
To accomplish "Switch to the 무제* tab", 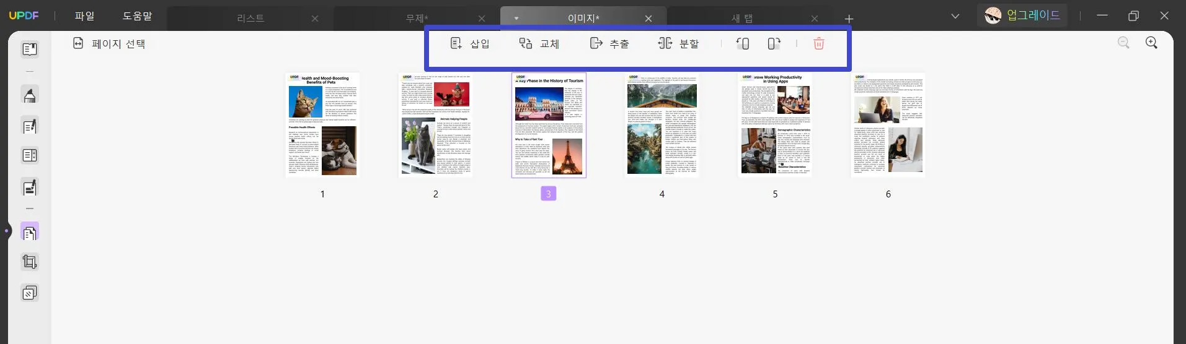I will (417, 19).
